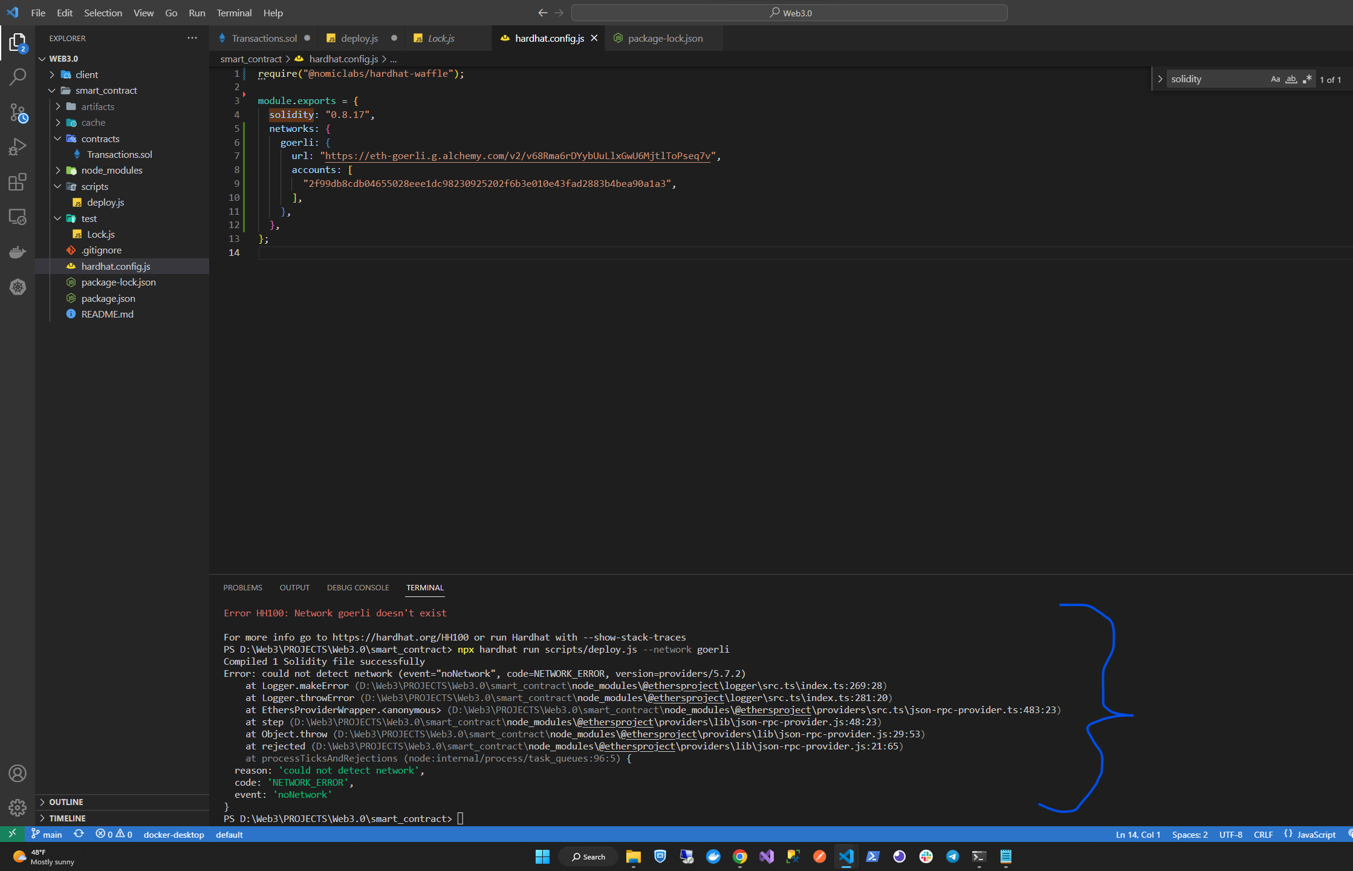Screen dimensions: 1353x871
Task: Open the deploy.js editor tab
Action: [359, 38]
